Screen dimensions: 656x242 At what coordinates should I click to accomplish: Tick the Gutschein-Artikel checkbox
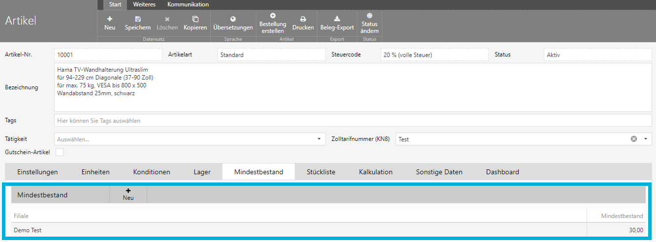[x=60, y=152]
